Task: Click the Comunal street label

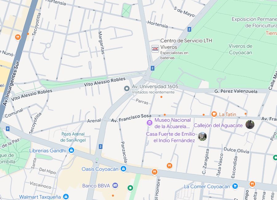Action: coord(14,113)
